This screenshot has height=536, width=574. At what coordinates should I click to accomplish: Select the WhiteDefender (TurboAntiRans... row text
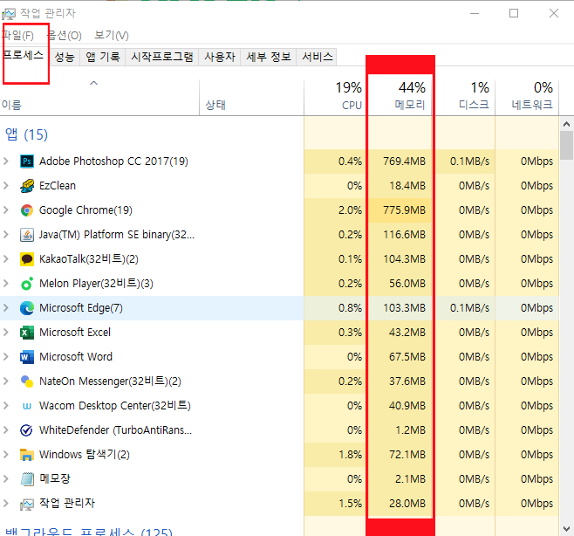pos(115,430)
